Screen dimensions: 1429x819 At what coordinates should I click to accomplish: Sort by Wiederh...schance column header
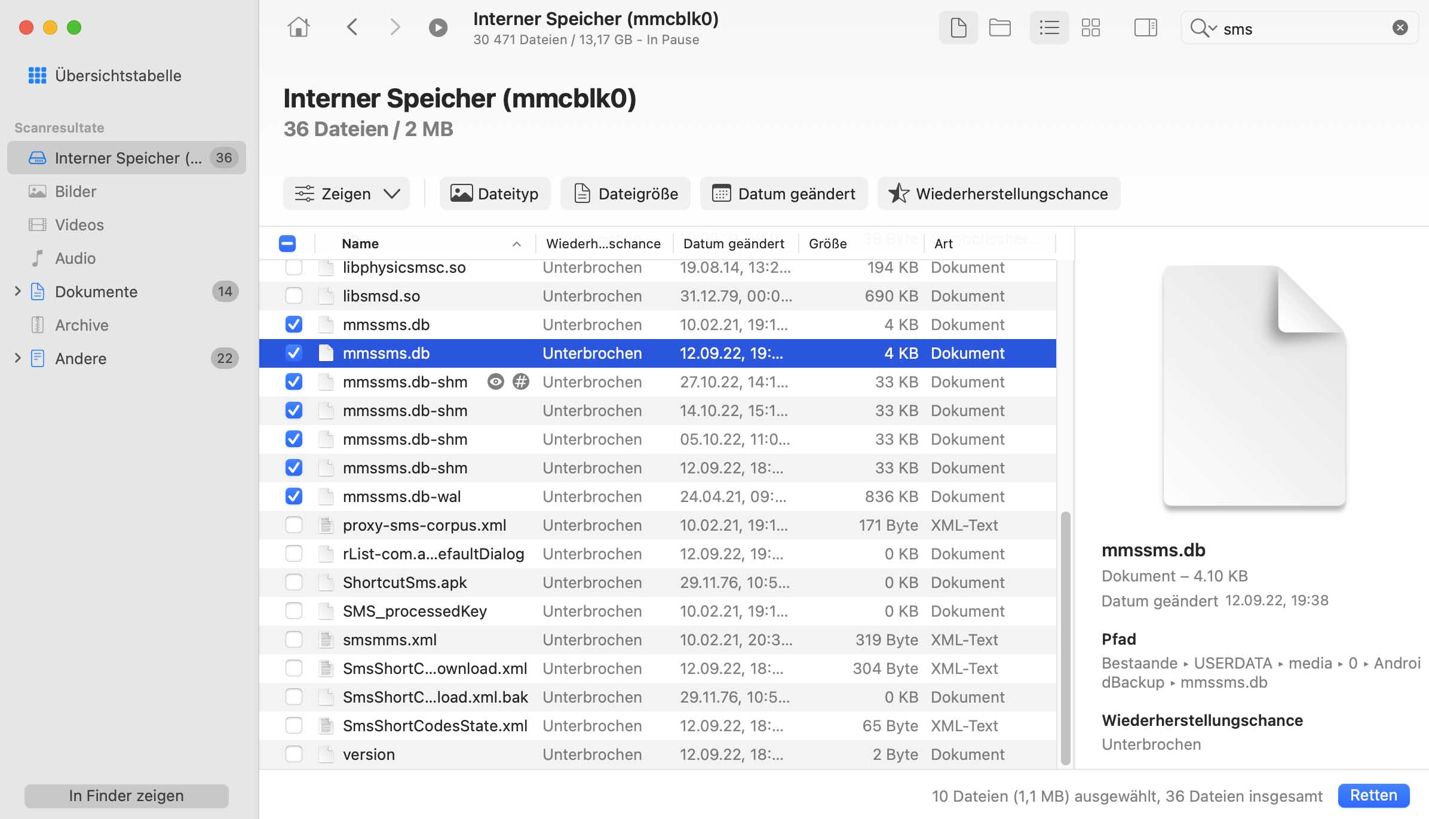click(603, 244)
